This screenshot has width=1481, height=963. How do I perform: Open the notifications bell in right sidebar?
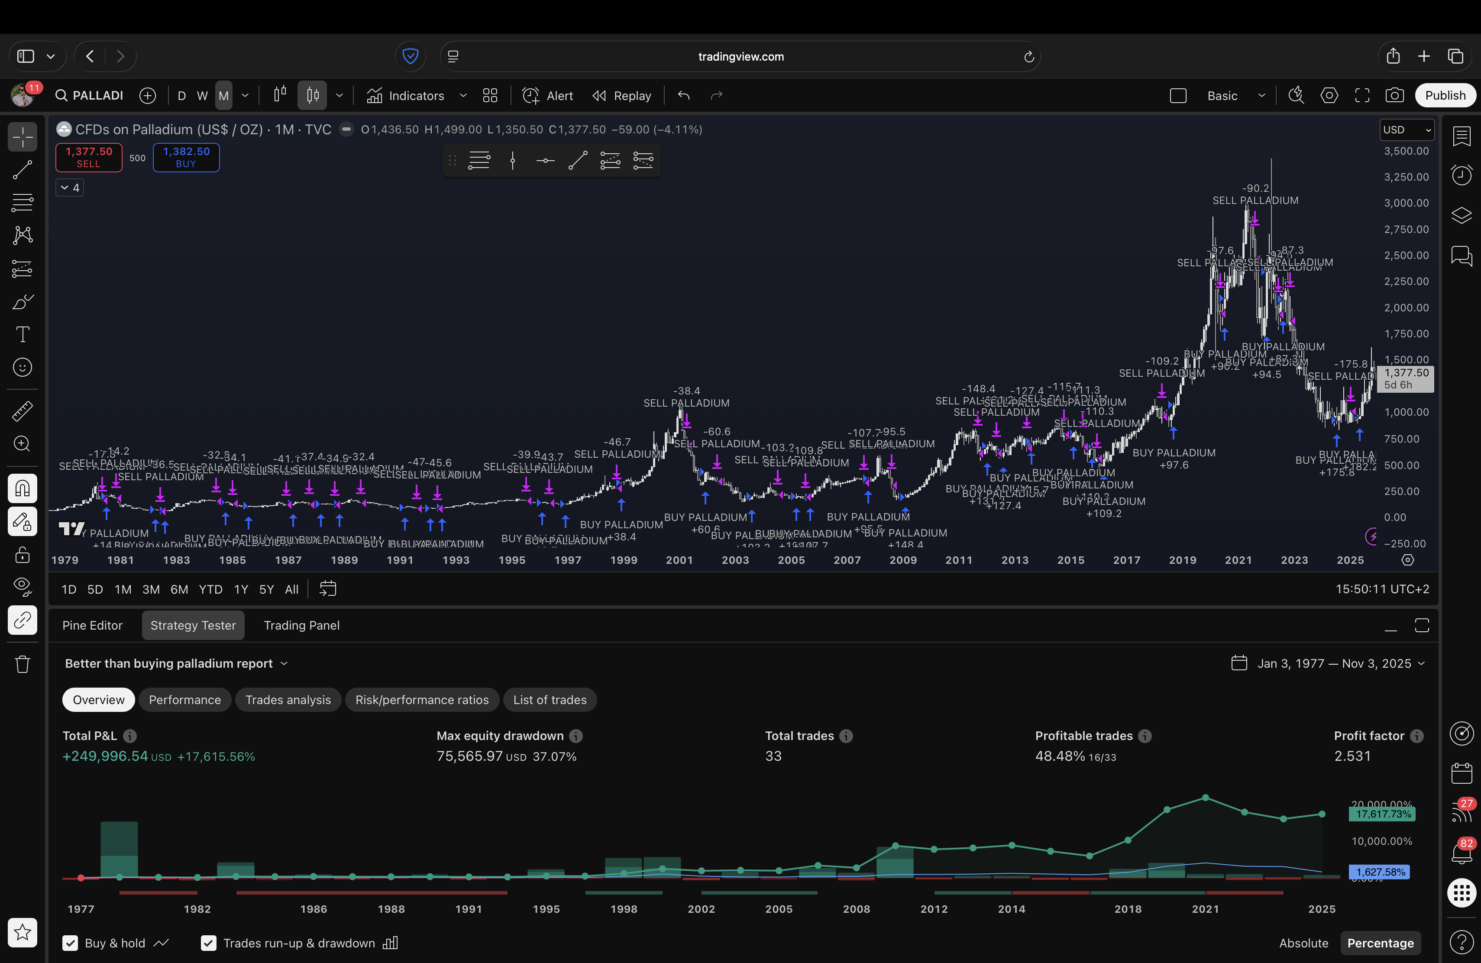point(1462,852)
